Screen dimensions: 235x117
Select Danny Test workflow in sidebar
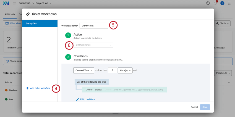[x=40, y=24]
